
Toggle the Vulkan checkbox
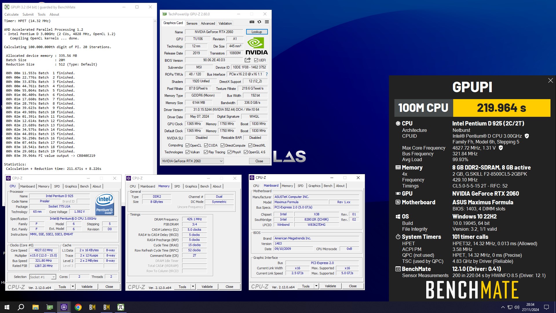[x=187, y=152]
